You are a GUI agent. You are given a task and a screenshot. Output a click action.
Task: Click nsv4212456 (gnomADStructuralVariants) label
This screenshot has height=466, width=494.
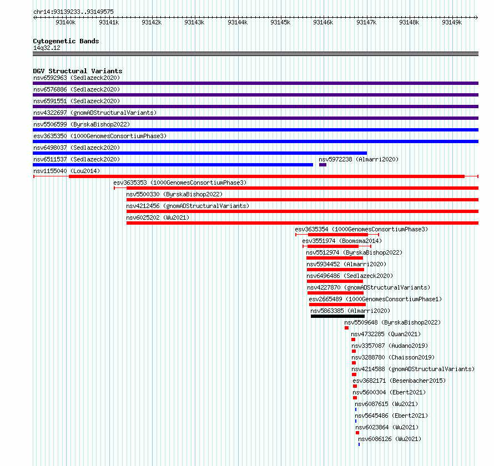[188, 206]
